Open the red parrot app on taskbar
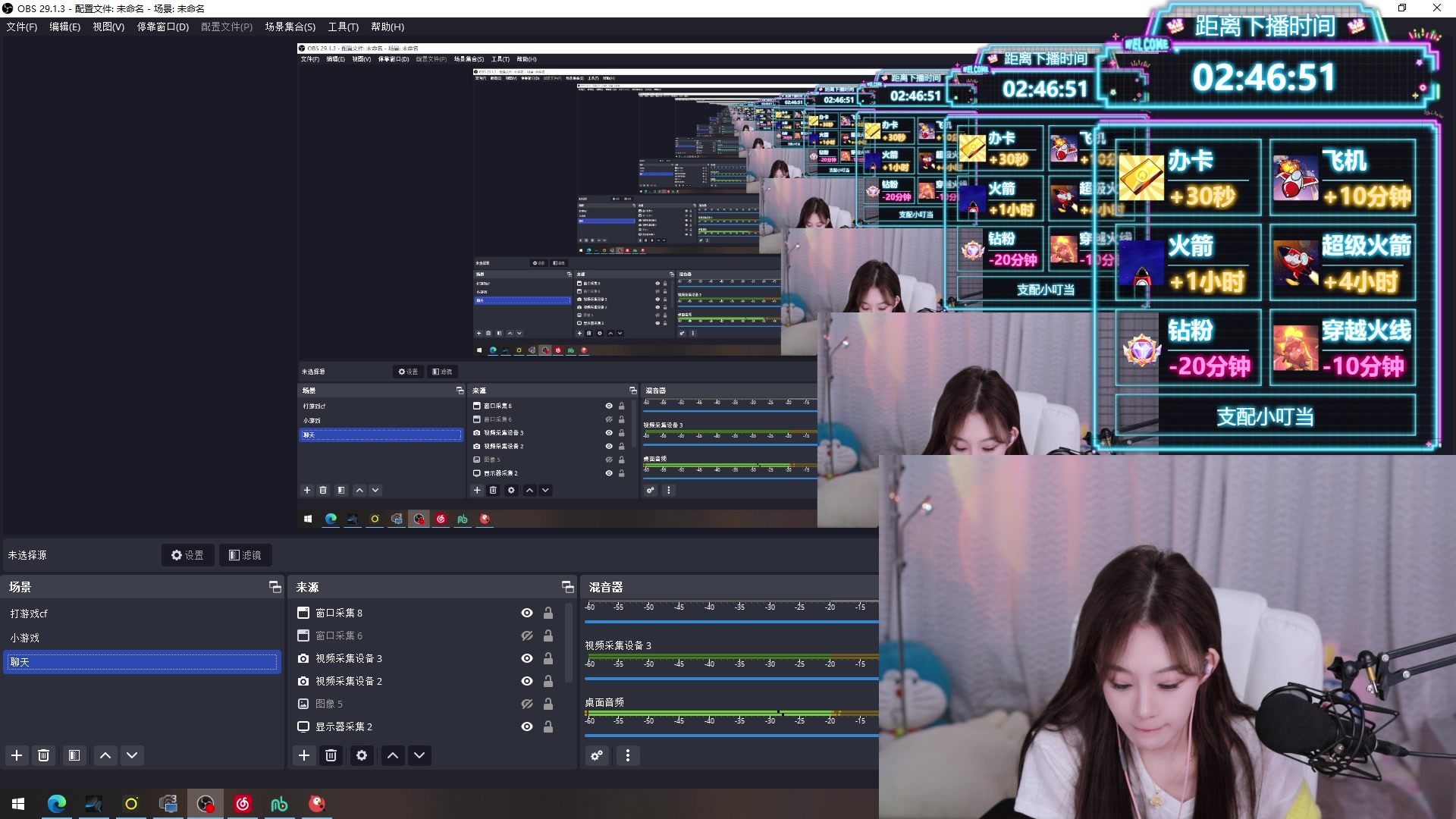1456x819 pixels. click(317, 804)
